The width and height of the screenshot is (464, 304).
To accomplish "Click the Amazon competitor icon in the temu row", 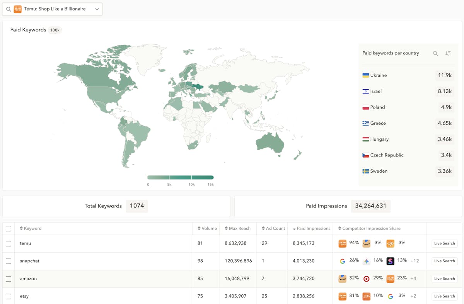I will pyautogui.click(x=366, y=243).
